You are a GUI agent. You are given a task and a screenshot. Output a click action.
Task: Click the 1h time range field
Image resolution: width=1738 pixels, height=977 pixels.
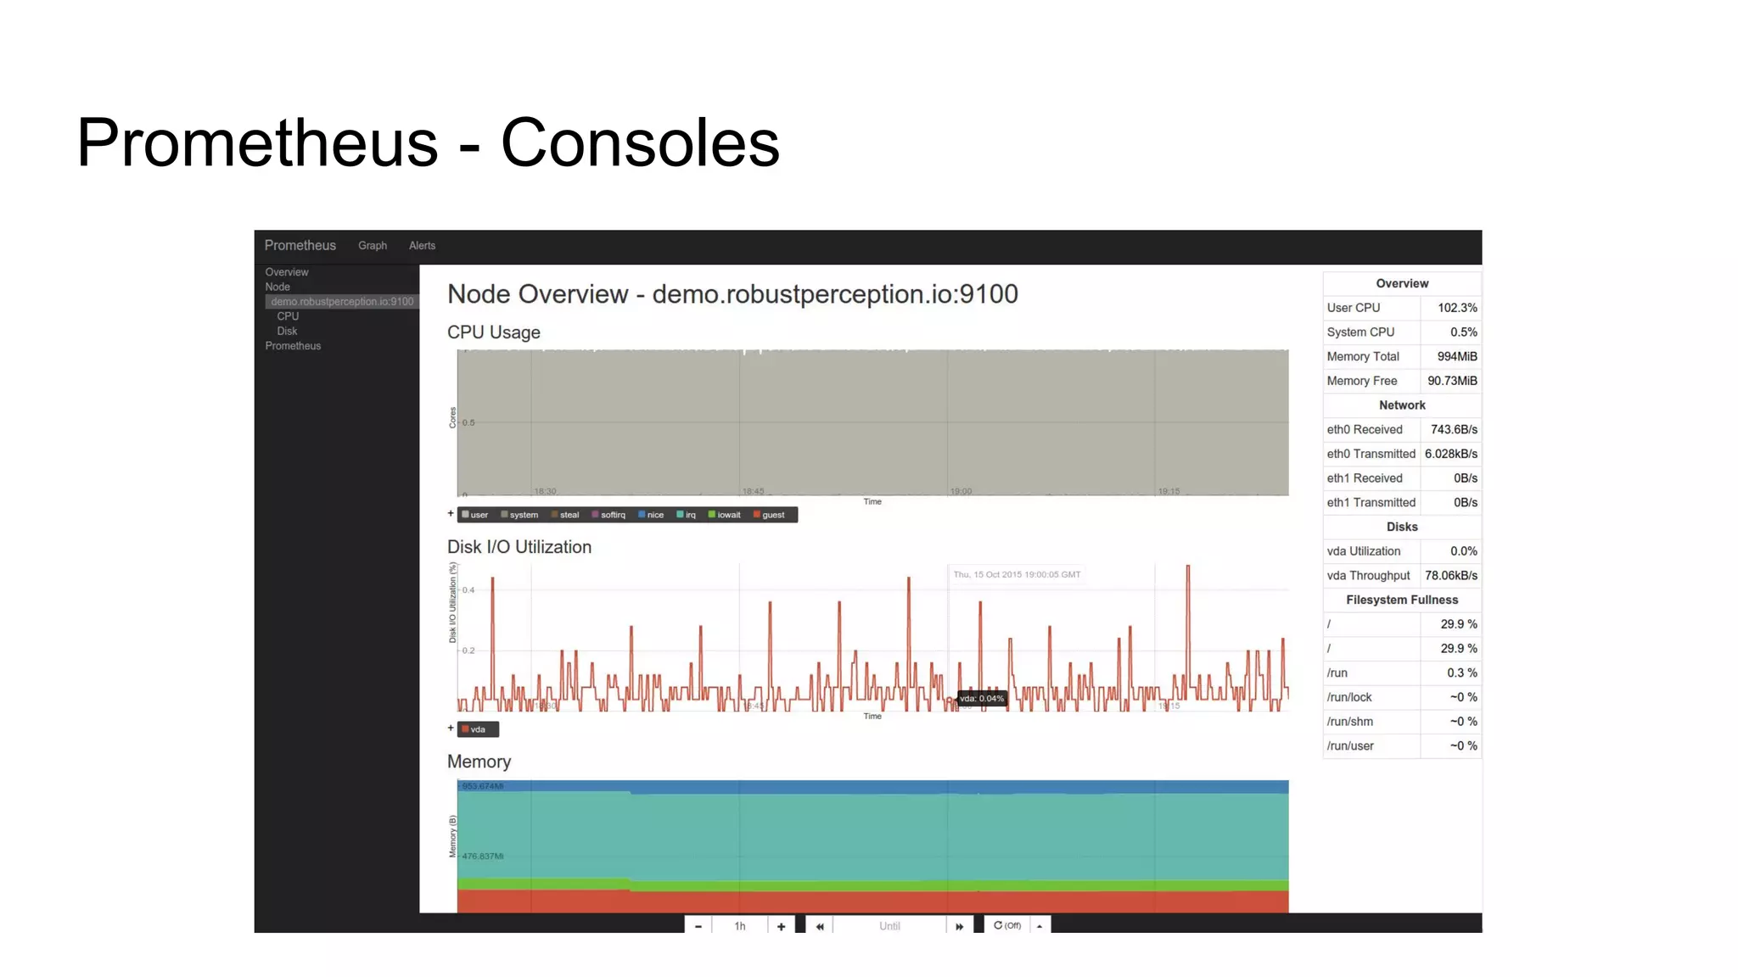739,926
